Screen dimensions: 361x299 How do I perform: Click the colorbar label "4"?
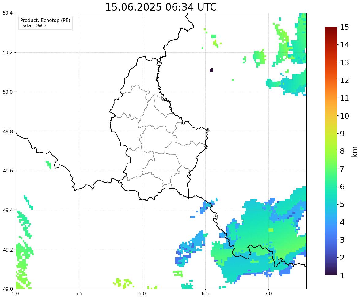click(x=342, y=222)
